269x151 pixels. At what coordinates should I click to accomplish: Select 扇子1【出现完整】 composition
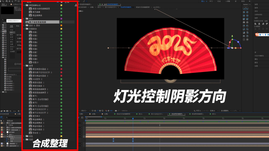point(41,99)
